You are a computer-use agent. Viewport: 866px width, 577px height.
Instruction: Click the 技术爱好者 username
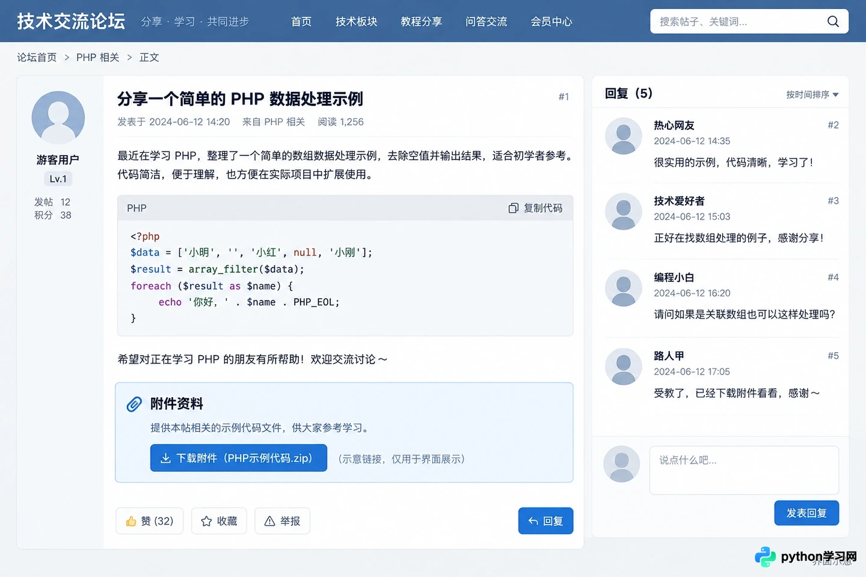point(679,201)
